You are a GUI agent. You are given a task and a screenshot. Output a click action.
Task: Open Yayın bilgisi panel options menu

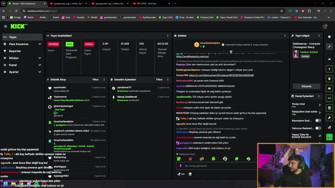(x=319, y=36)
